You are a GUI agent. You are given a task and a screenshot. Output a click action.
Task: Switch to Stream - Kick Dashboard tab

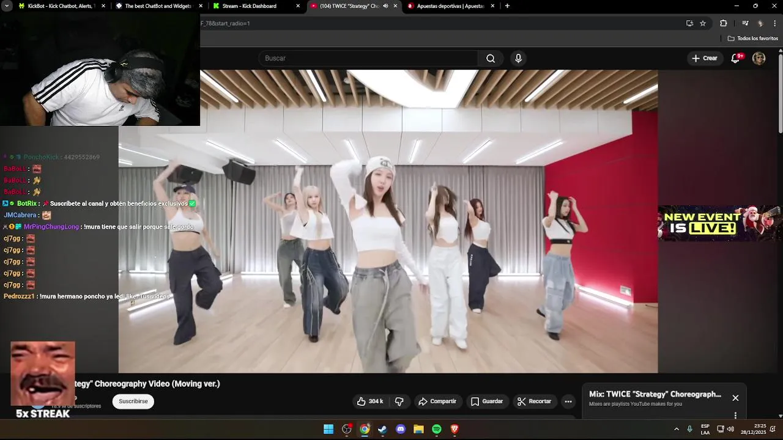249,6
